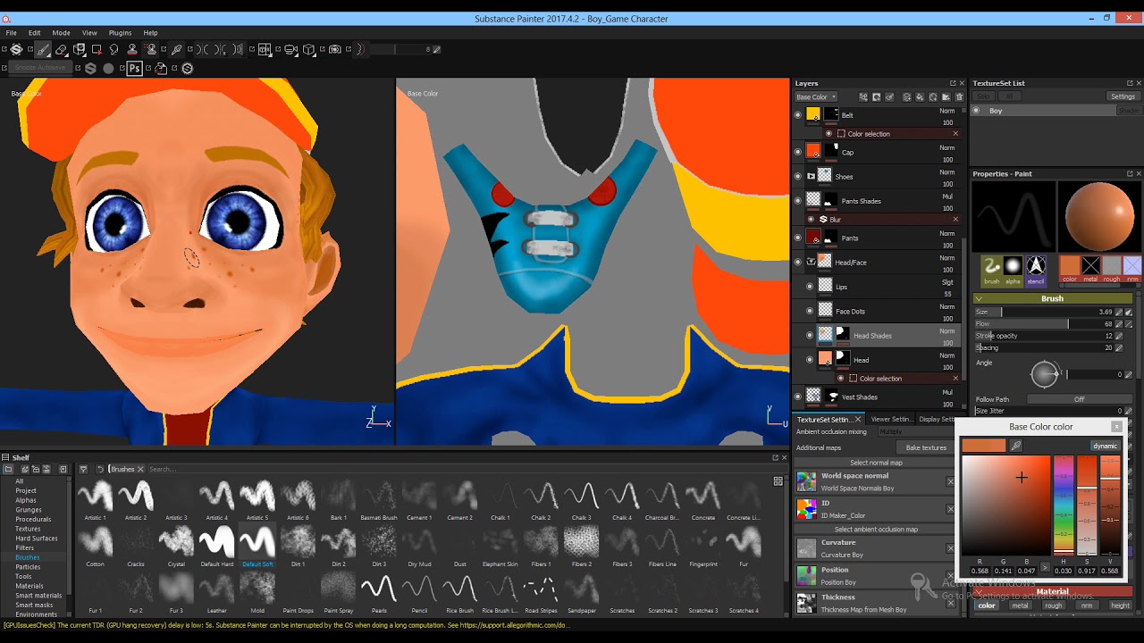Remove the World space normal map
1144x643 pixels.
click(950, 482)
